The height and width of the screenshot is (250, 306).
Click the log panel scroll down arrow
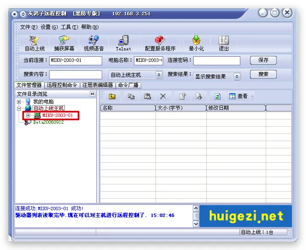tap(196, 224)
